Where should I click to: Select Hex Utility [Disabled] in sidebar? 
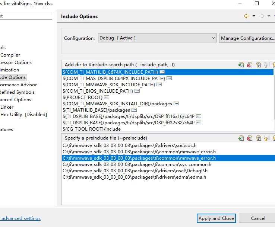23,115
